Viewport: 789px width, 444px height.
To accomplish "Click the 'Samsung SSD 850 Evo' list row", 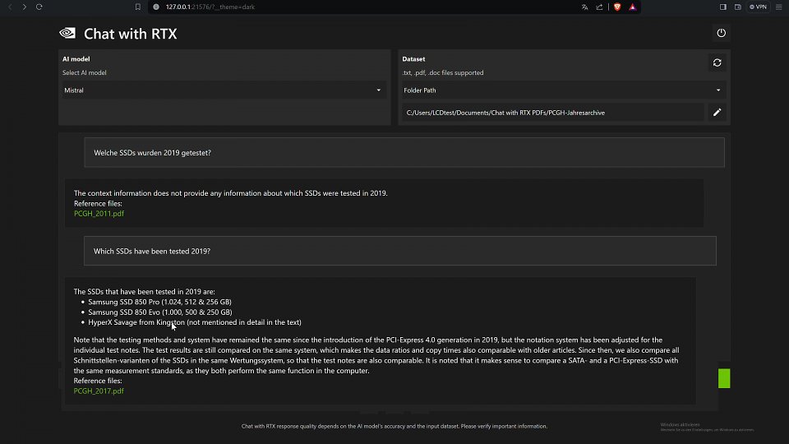I will [160, 312].
